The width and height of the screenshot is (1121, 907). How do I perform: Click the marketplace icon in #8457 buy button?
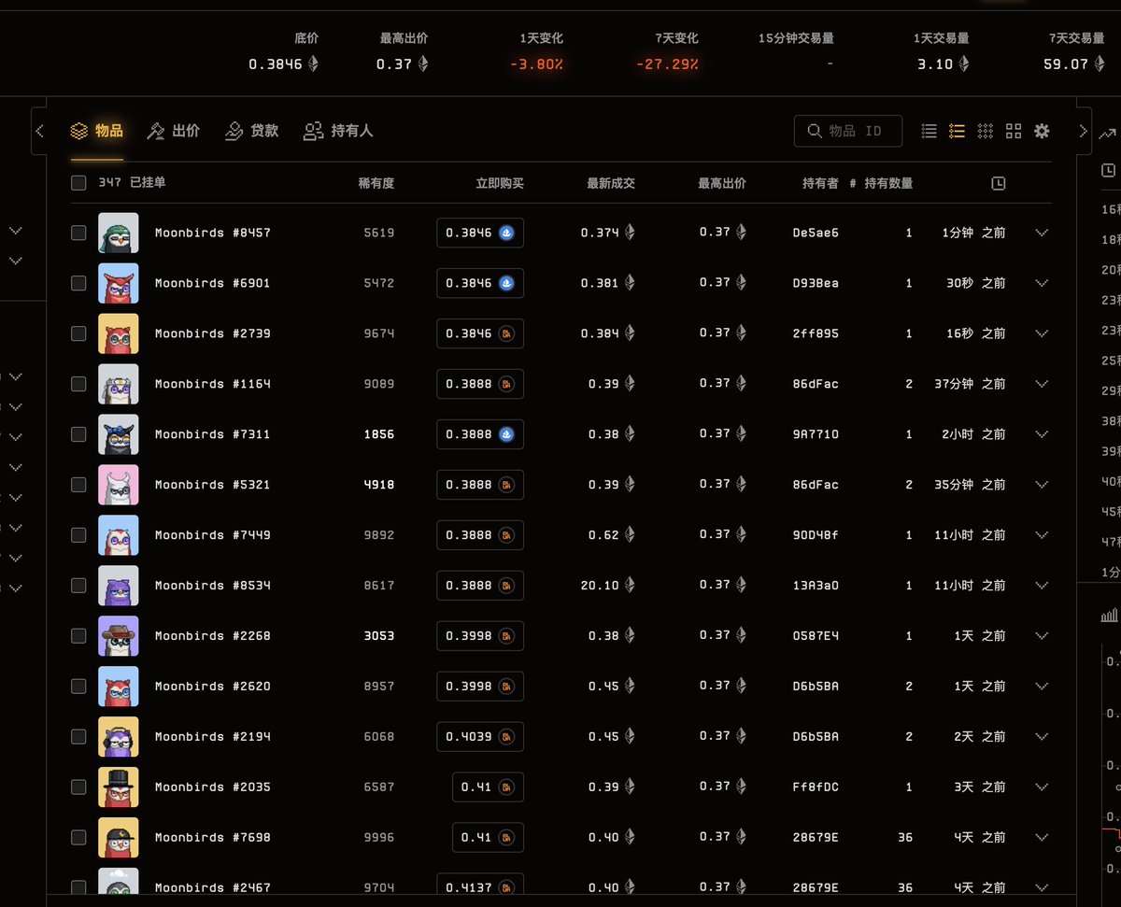tap(507, 233)
